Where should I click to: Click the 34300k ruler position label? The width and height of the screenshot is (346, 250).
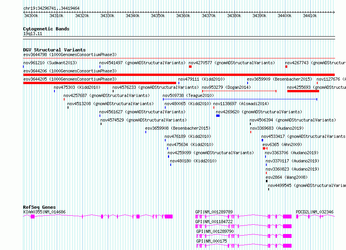(x=31, y=16)
